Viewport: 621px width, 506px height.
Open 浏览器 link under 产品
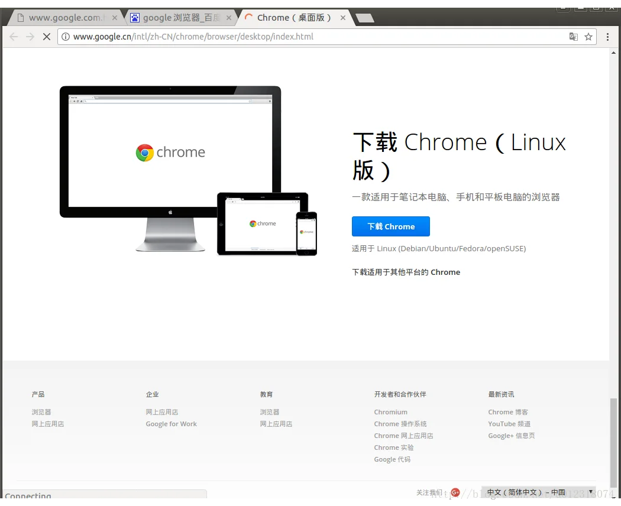point(41,412)
